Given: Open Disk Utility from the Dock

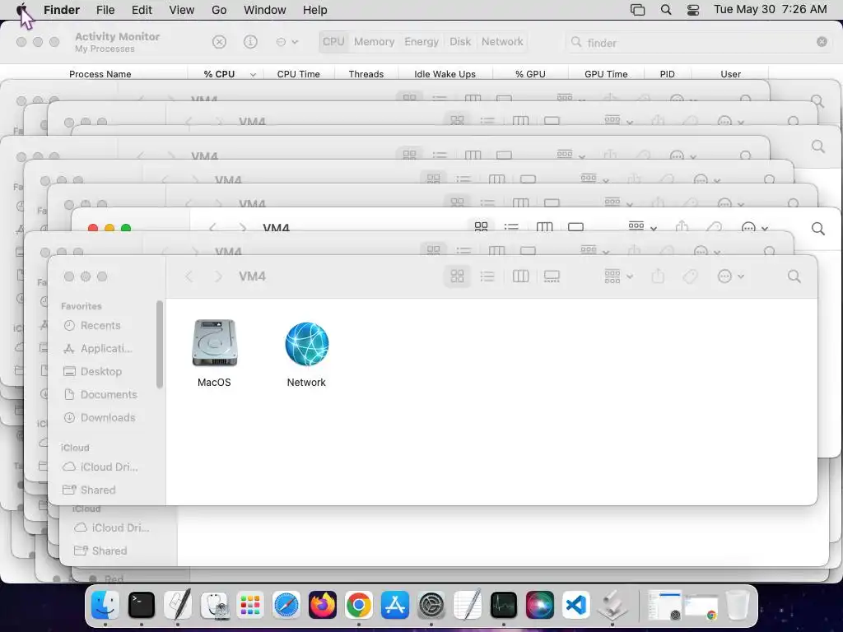Looking at the screenshot, I should pyautogui.click(x=214, y=605).
